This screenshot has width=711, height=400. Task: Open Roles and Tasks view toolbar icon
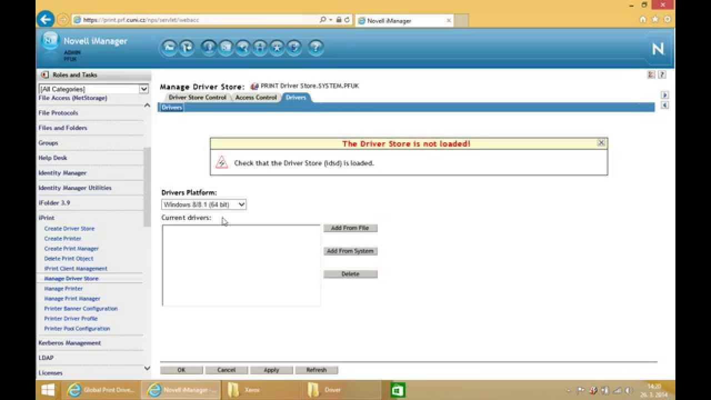(x=208, y=48)
